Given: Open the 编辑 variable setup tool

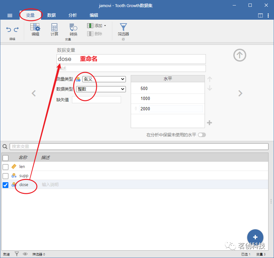Looking at the screenshot, I should pyautogui.click(x=35, y=30).
